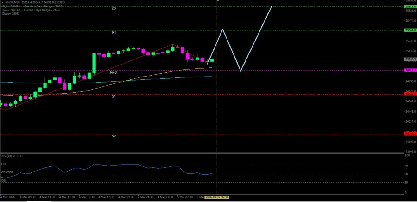Click the OB overbought level label
The width and height of the screenshot is (417, 202).
(x=4, y=164)
